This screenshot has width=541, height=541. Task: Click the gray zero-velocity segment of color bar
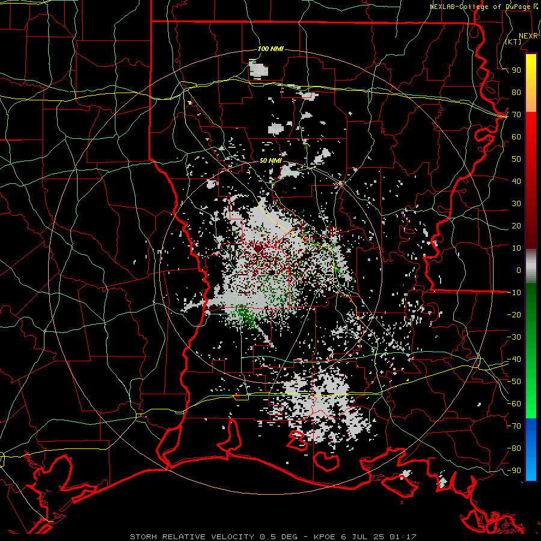pos(531,266)
